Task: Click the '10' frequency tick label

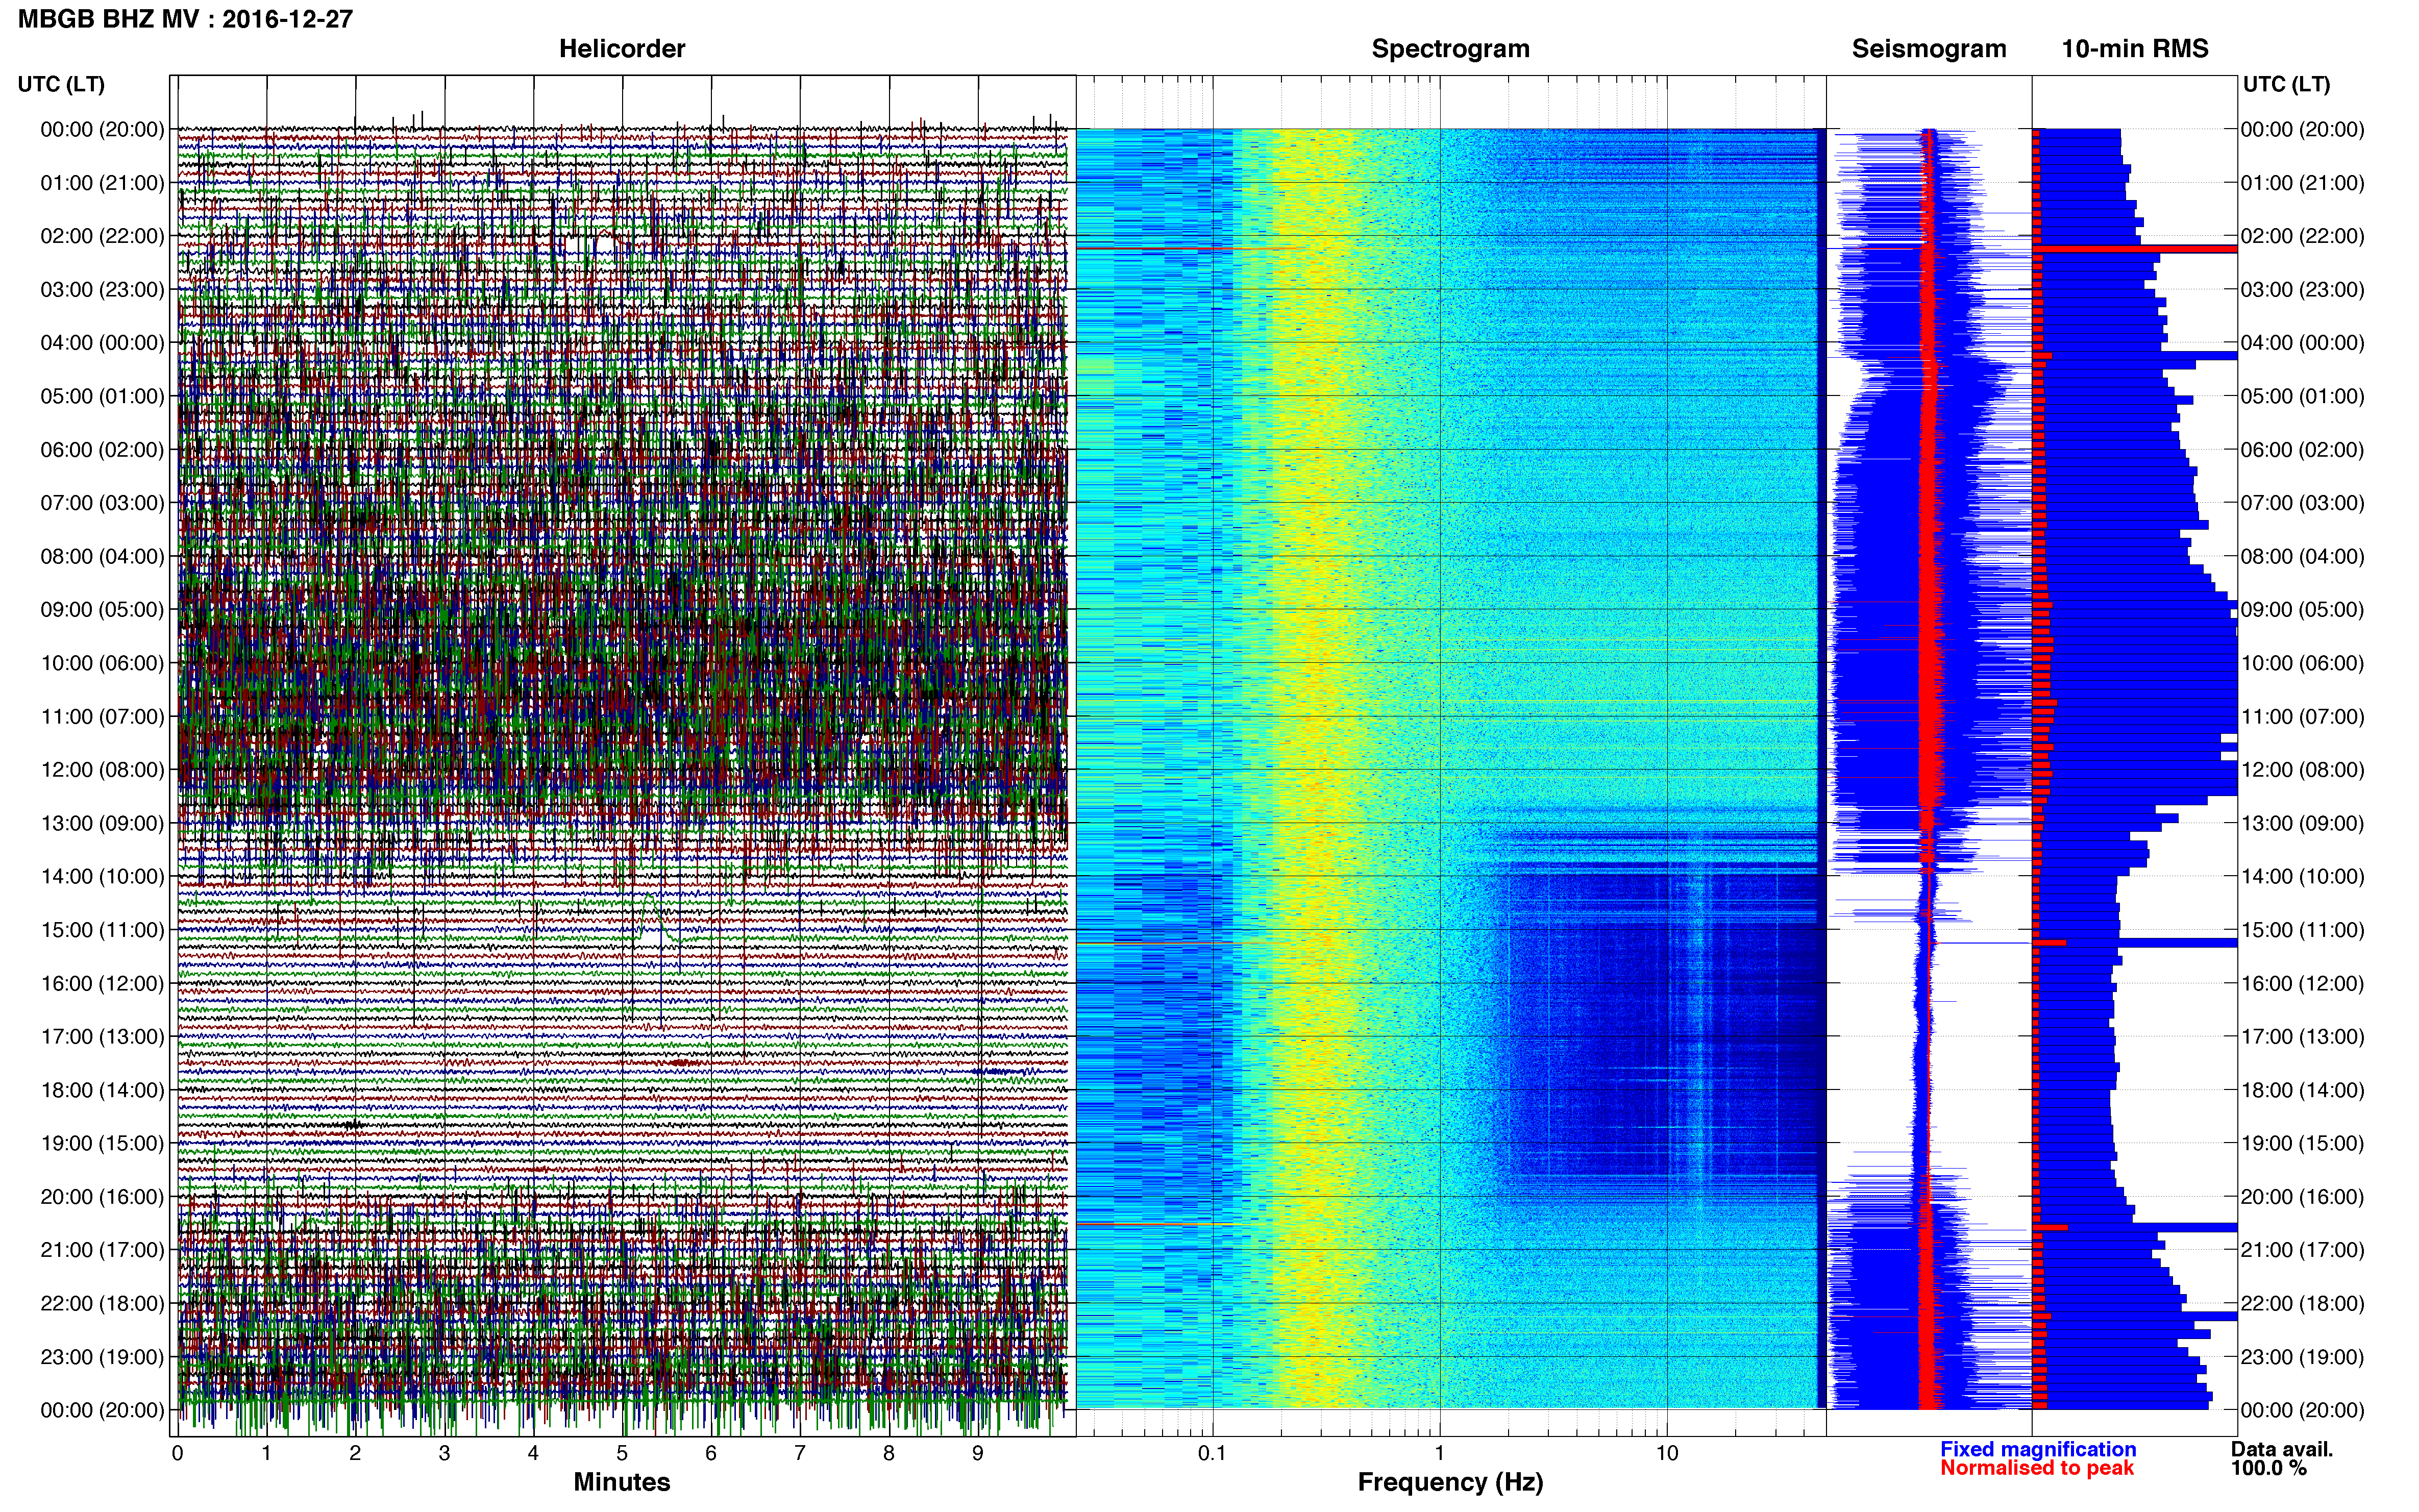Action: tap(1667, 1453)
